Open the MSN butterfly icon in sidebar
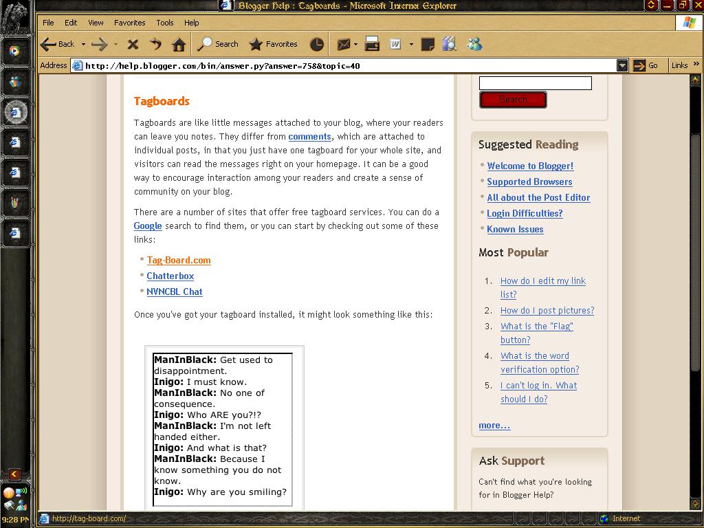704x528 pixels. (15, 82)
